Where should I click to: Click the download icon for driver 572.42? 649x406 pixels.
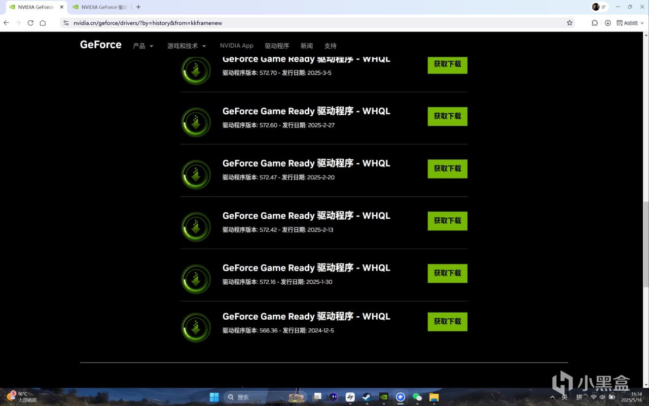point(196,227)
